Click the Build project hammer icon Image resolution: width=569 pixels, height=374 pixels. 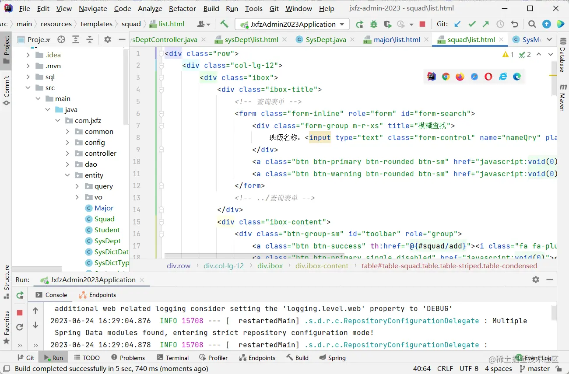coord(224,24)
